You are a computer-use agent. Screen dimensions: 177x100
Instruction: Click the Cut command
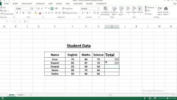(x=3, y=7)
